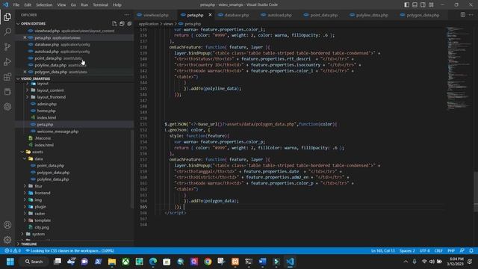Click errors and warnings counter in status bar
This screenshot has height=269, width=478.
13,251
